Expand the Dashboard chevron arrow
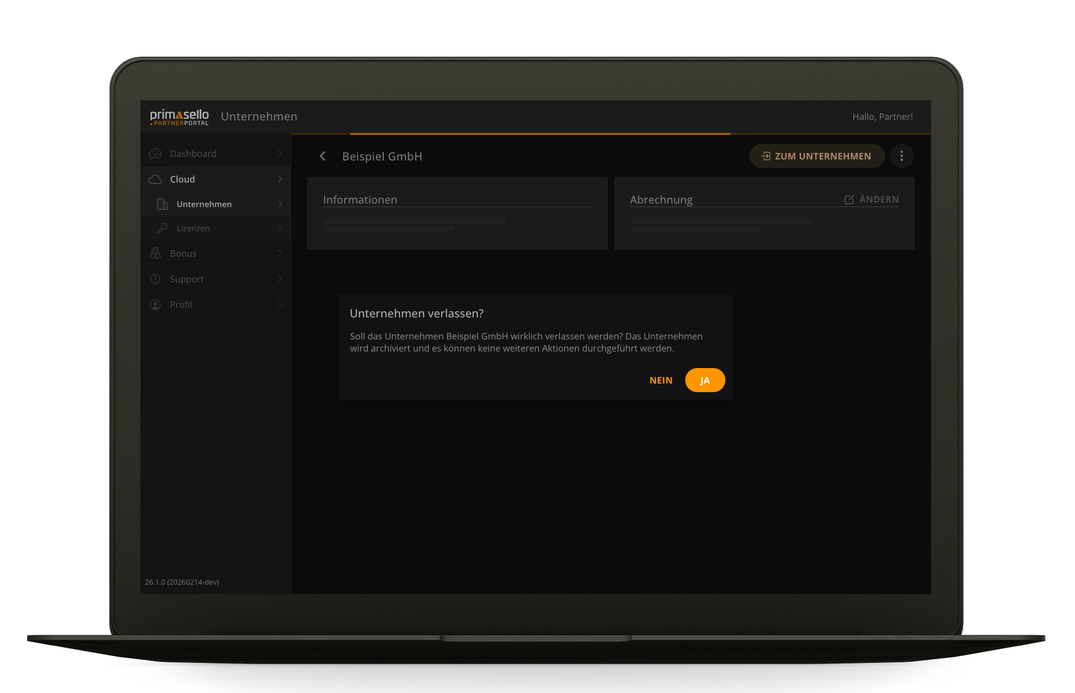Viewport: 1075px width, 693px height. (x=280, y=154)
